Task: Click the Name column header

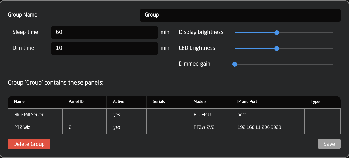Action: tap(19, 102)
